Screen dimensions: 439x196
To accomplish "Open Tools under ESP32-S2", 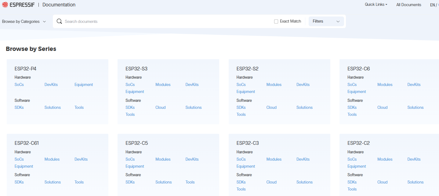I will click(241, 114).
